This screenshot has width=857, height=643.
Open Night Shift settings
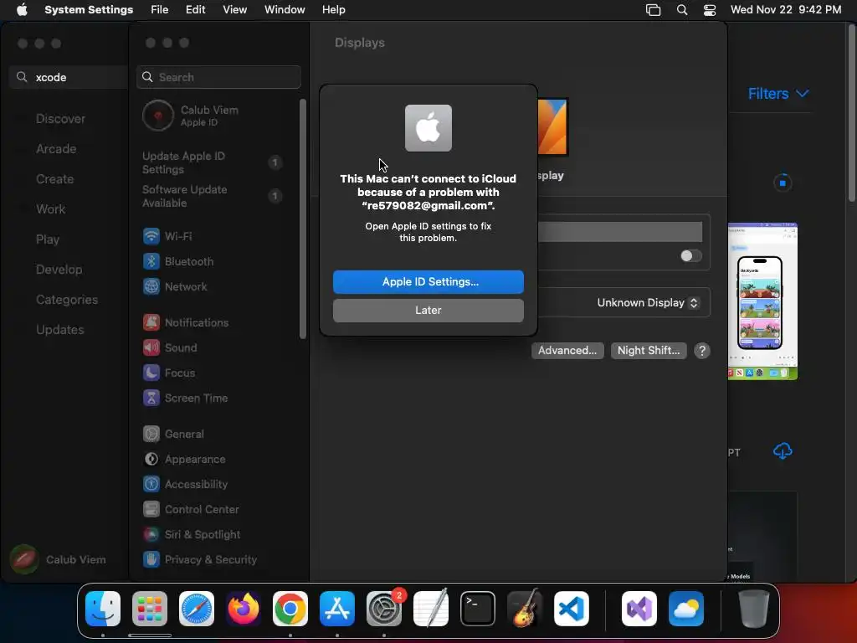(x=649, y=351)
